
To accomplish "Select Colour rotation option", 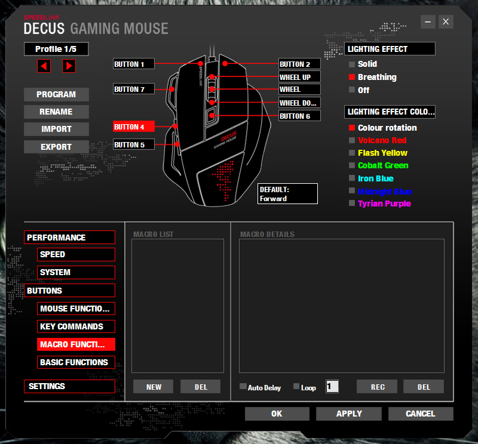I will coord(352,128).
